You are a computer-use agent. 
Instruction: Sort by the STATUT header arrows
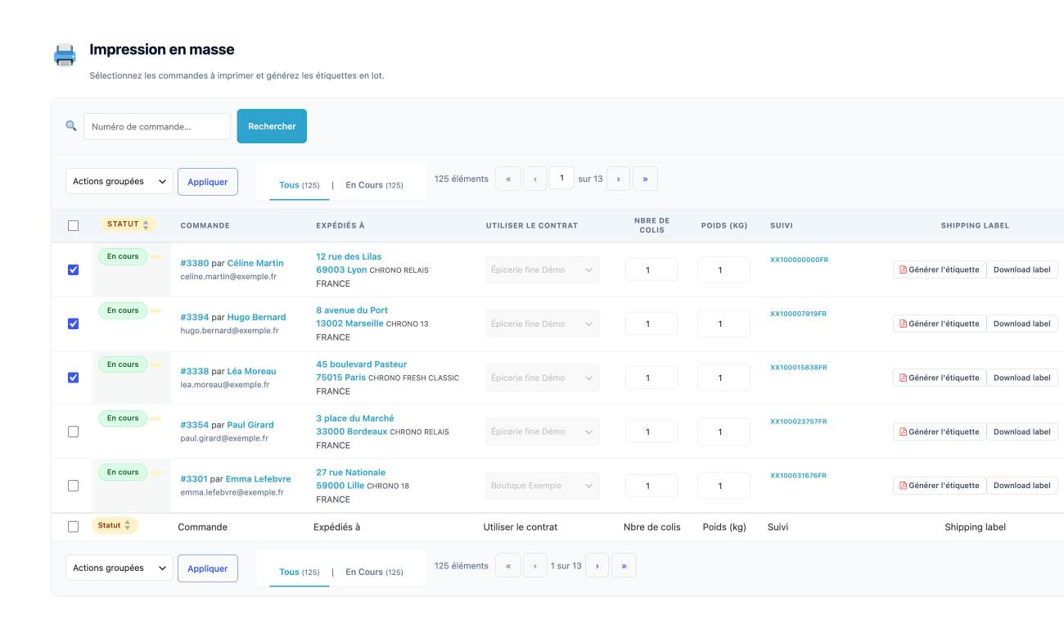pos(147,224)
